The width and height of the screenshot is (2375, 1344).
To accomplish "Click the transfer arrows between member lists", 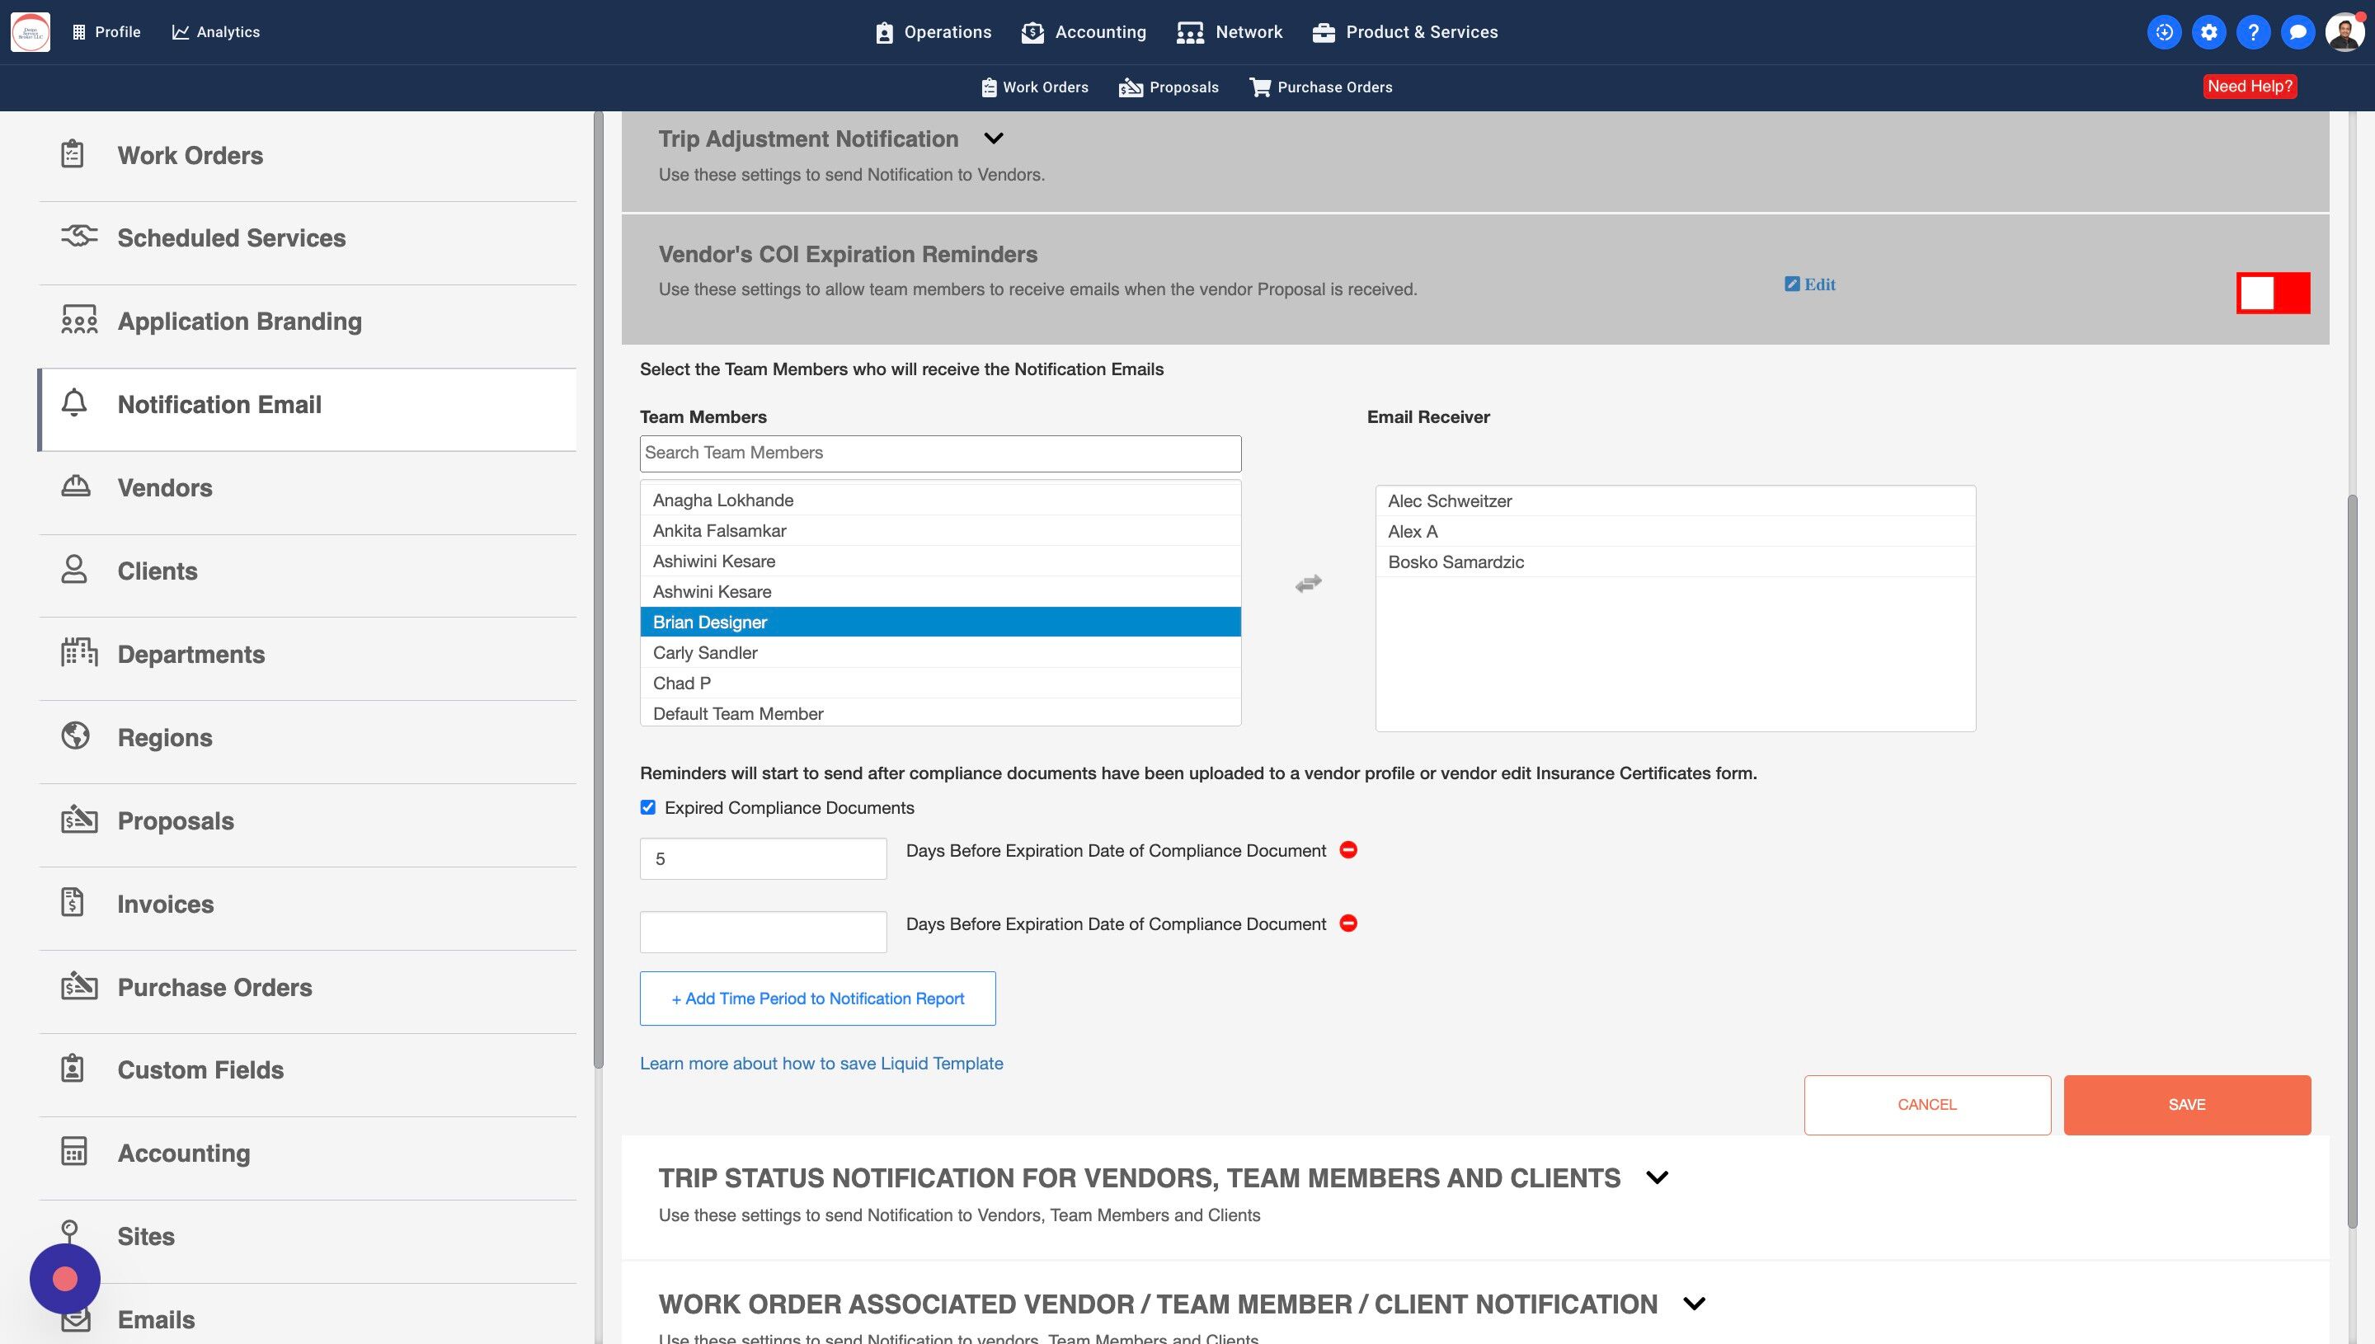I will (1308, 582).
